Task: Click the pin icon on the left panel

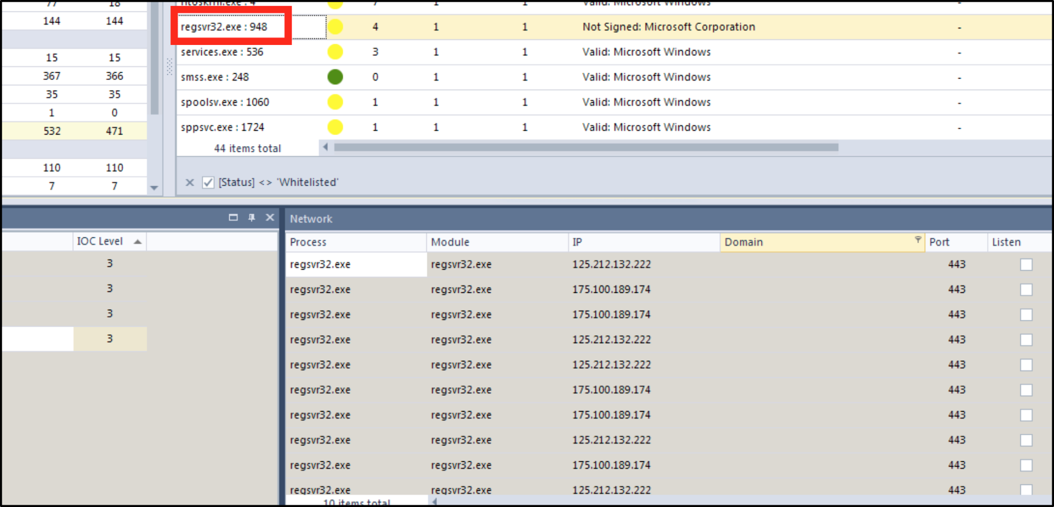Action: 251,217
